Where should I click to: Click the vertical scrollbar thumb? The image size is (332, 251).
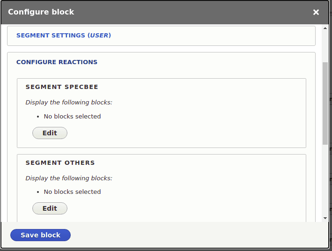click(x=325, y=103)
